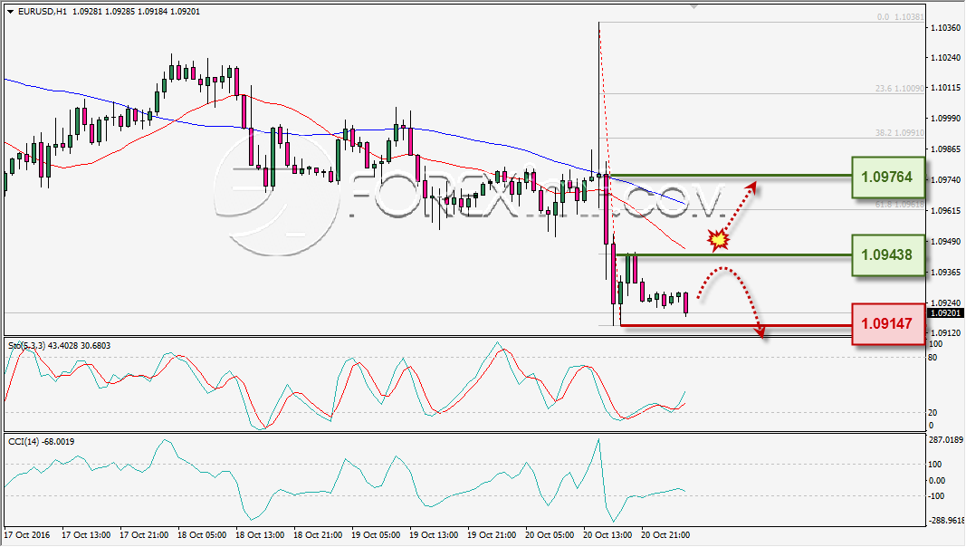Click the CCI scale value 287.0189
This screenshot has height=547, width=966.
pyautogui.click(x=945, y=440)
